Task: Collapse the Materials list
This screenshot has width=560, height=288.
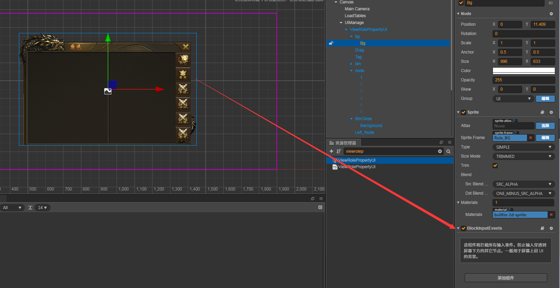Action: [458, 203]
